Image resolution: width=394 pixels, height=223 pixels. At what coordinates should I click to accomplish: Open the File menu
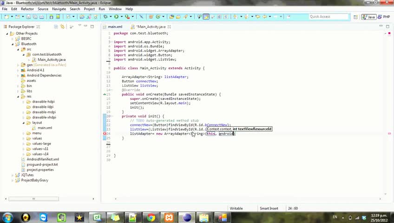(5, 9)
